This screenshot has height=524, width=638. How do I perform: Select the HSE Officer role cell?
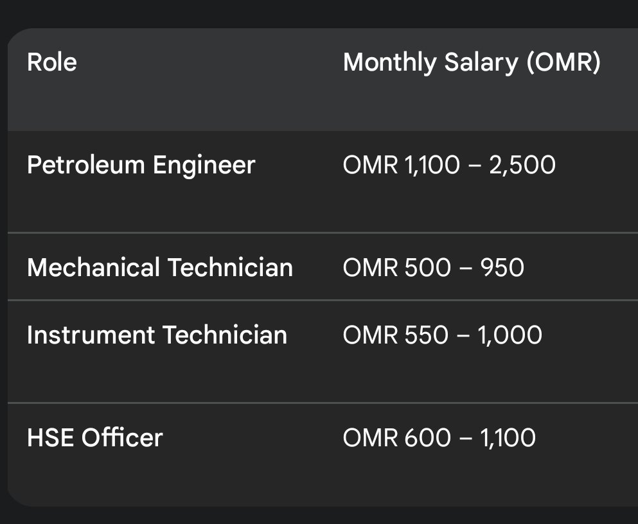[94, 437]
